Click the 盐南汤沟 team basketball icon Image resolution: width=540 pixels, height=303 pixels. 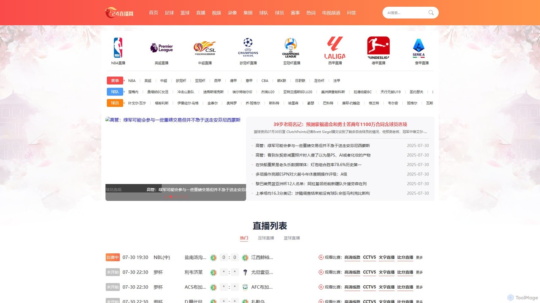[213, 258]
